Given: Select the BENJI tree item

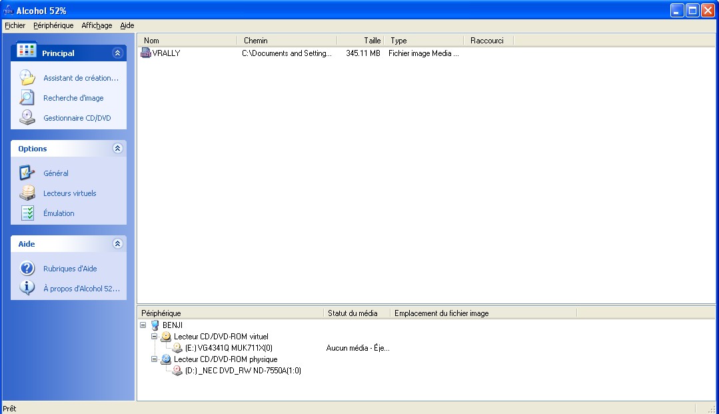Looking at the screenshot, I should pos(173,325).
